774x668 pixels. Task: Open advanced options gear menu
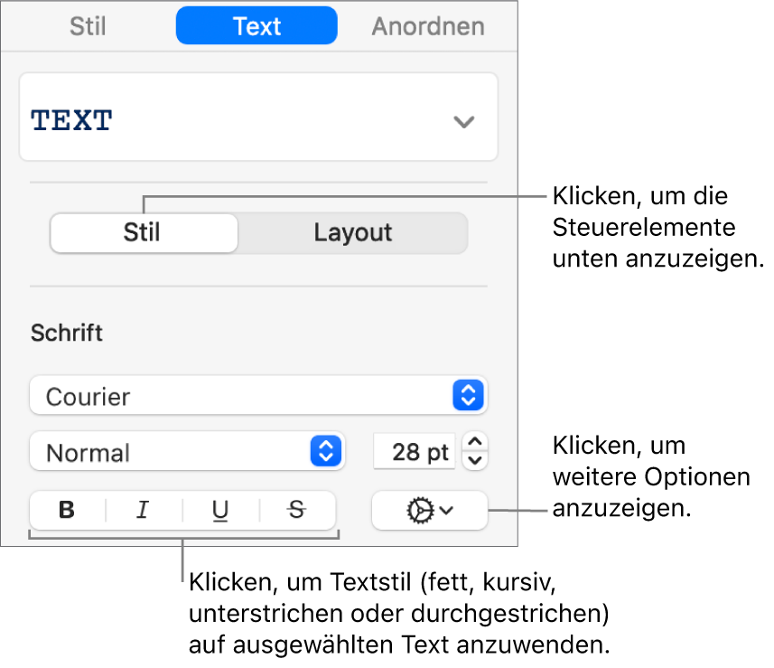[x=430, y=510]
